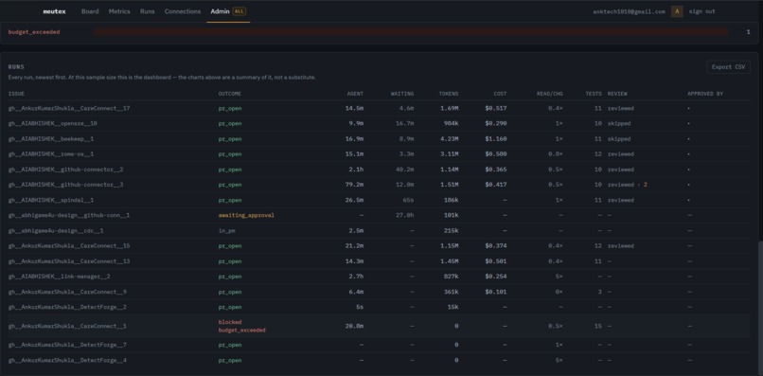The image size is (763, 376).
Task: Sort by the OUTCOME column header
Action: pos(229,94)
